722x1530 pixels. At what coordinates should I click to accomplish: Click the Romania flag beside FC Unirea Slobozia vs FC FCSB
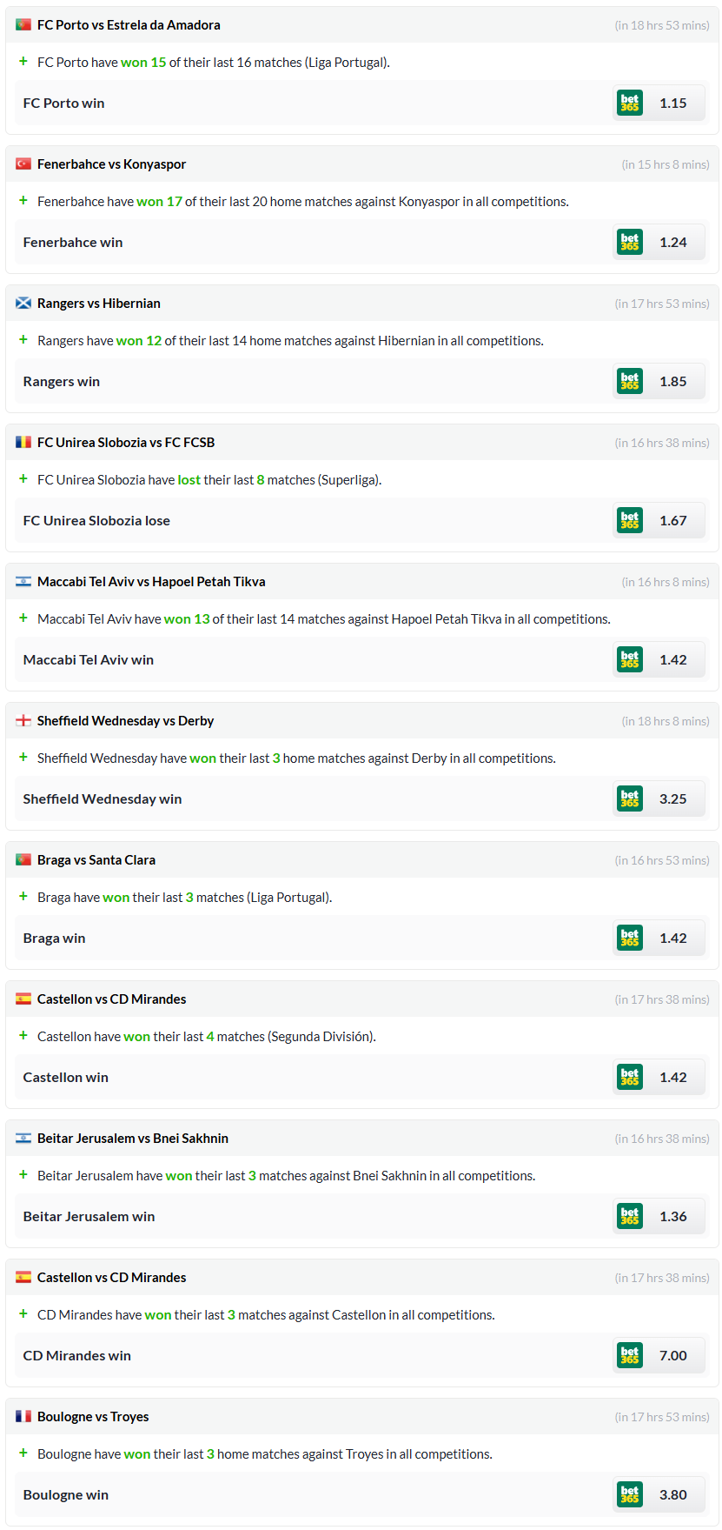click(x=23, y=443)
